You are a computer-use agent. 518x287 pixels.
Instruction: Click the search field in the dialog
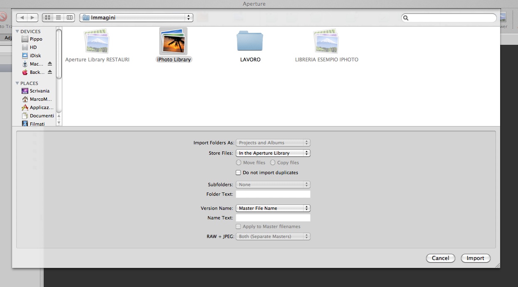449,18
